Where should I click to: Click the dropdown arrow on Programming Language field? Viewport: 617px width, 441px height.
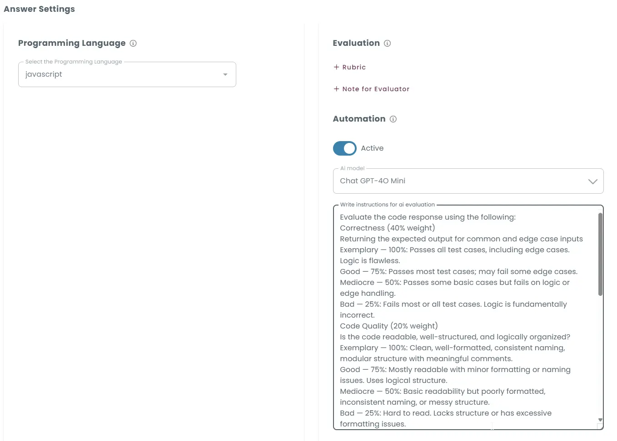pos(225,74)
